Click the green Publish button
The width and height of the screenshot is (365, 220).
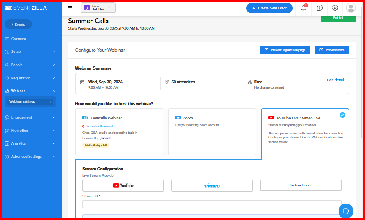(x=339, y=19)
